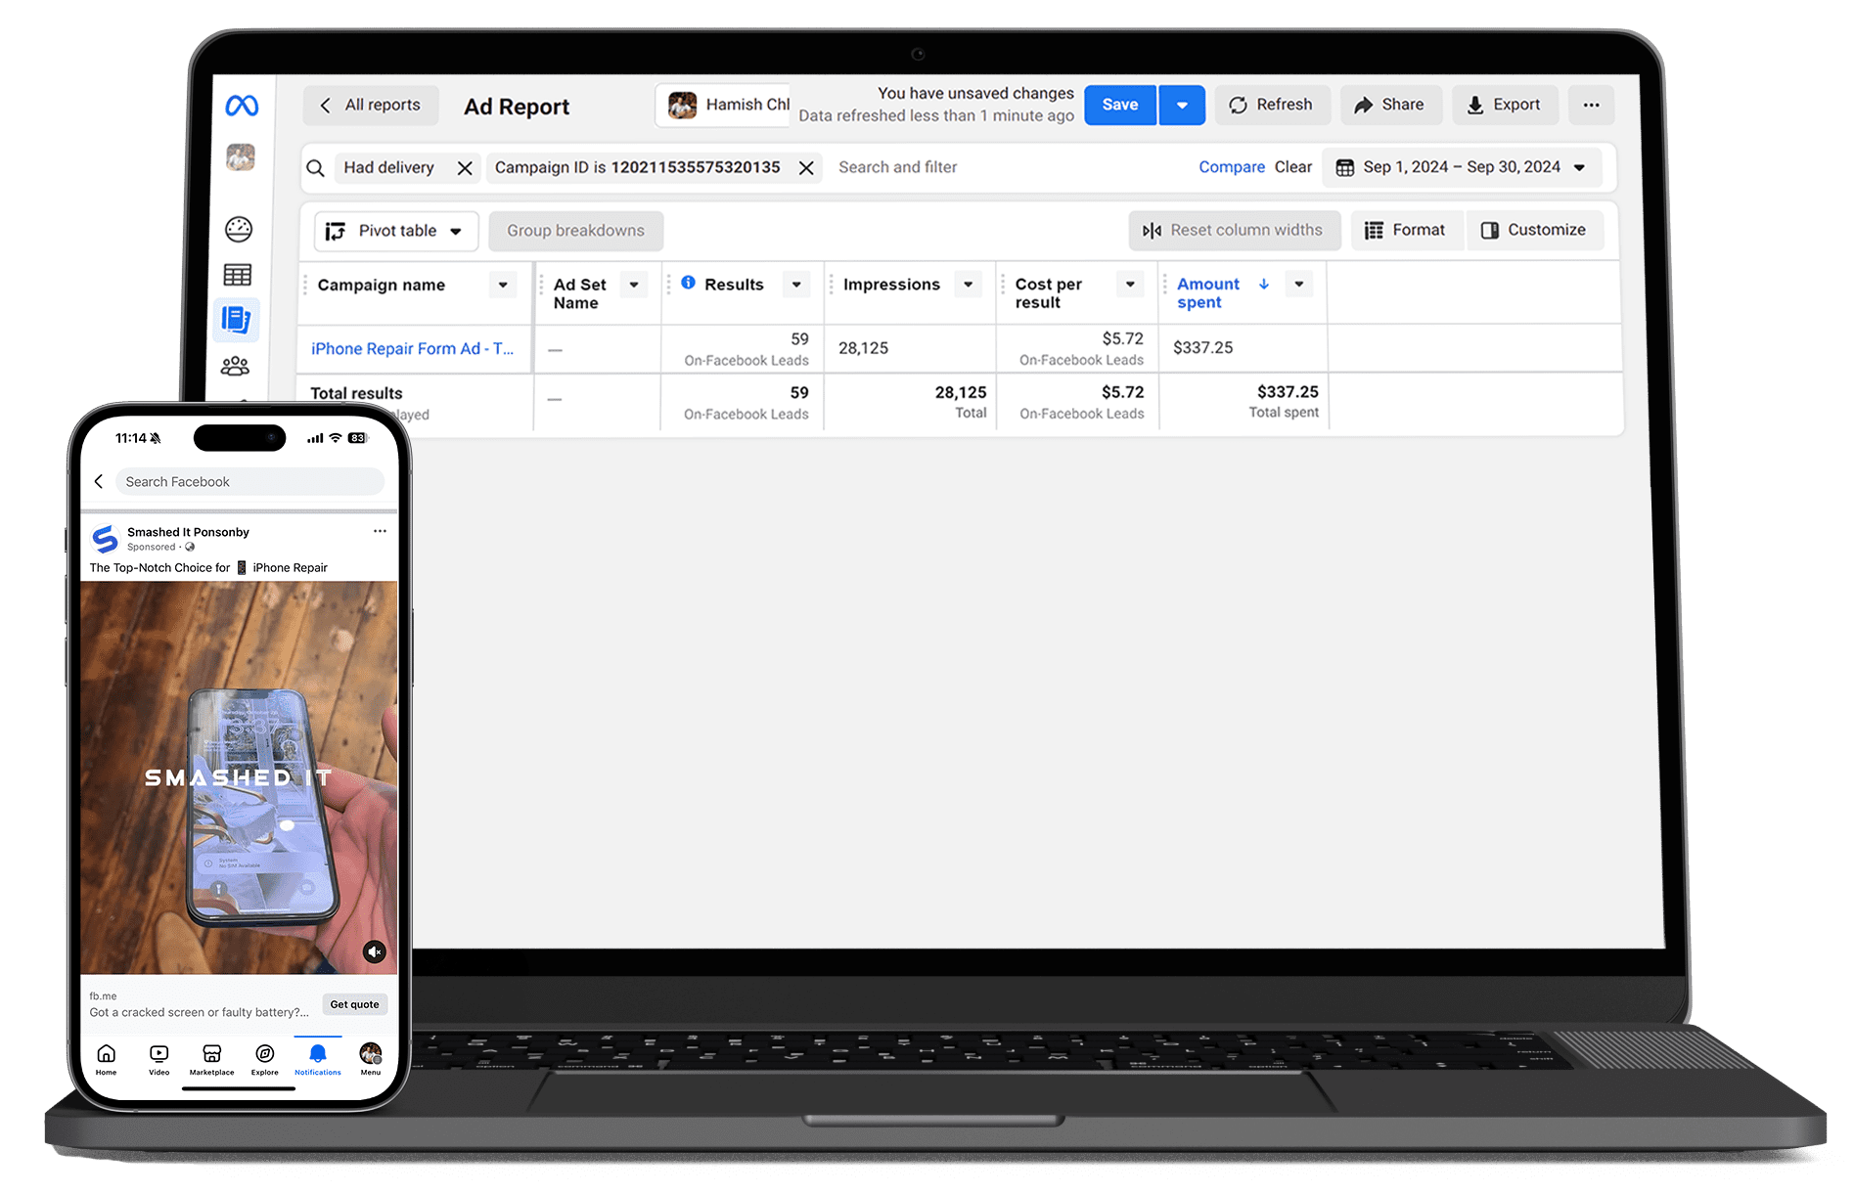Click the Results info icon
Screen dimensions: 1854x1194
pos(689,283)
